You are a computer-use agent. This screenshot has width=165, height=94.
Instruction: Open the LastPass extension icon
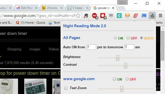coord(103,16)
